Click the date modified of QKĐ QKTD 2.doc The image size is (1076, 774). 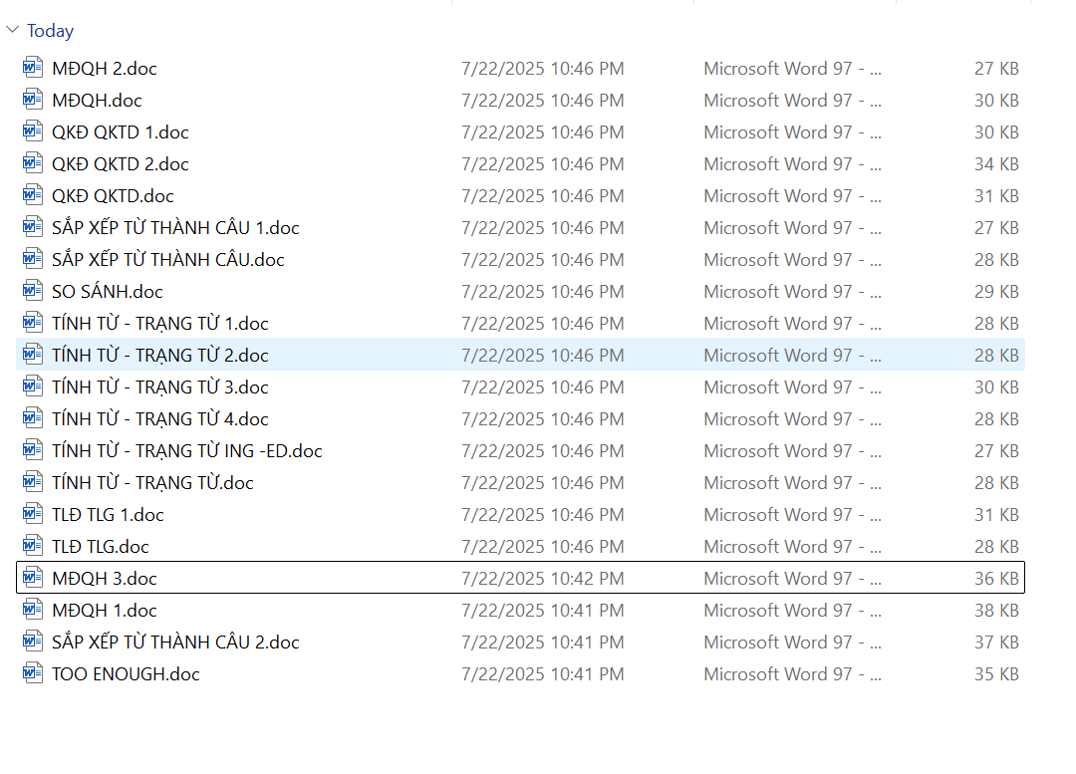[542, 164]
